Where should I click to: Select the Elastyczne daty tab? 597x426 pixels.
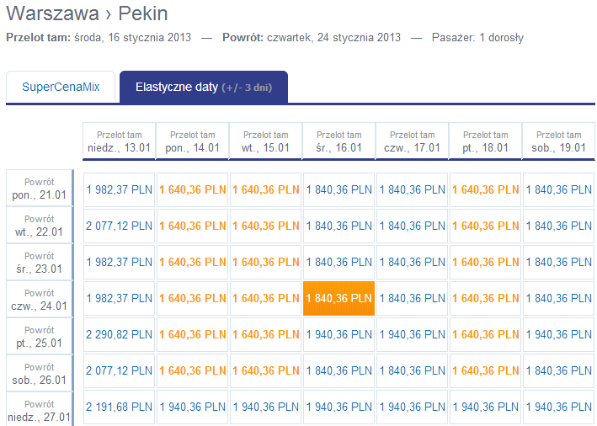point(204,87)
